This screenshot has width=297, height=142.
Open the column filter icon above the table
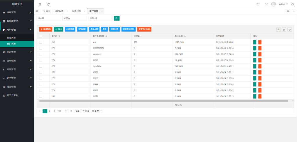(279, 29)
